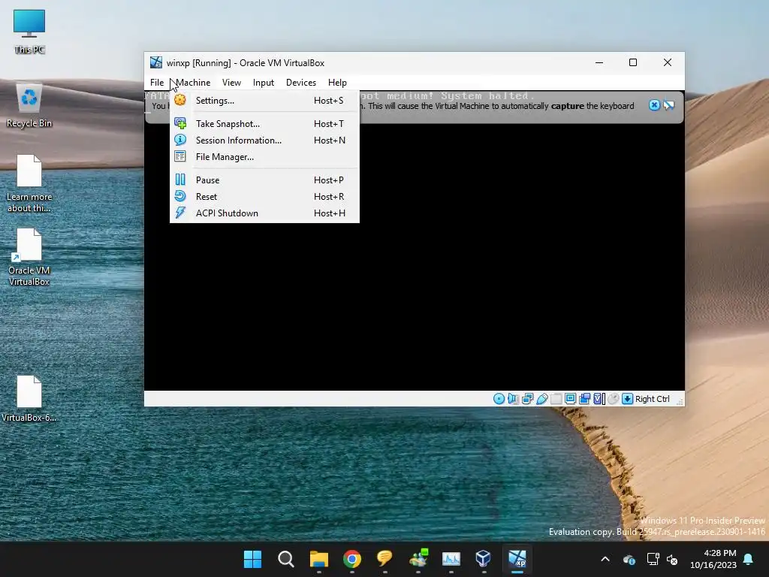The height and width of the screenshot is (577, 769).
Task: Click the don't-show-again notification icon
Action: point(669,105)
